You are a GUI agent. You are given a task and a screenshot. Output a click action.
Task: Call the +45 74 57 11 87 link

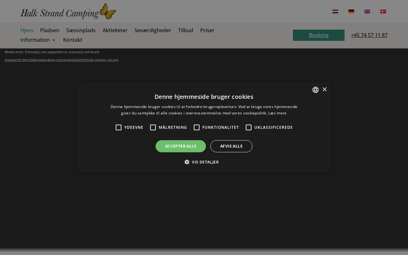pyautogui.click(x=369, y=35)
